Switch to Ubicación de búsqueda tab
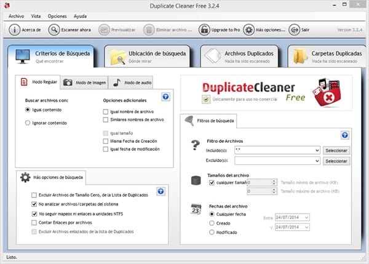 [148, 56]
